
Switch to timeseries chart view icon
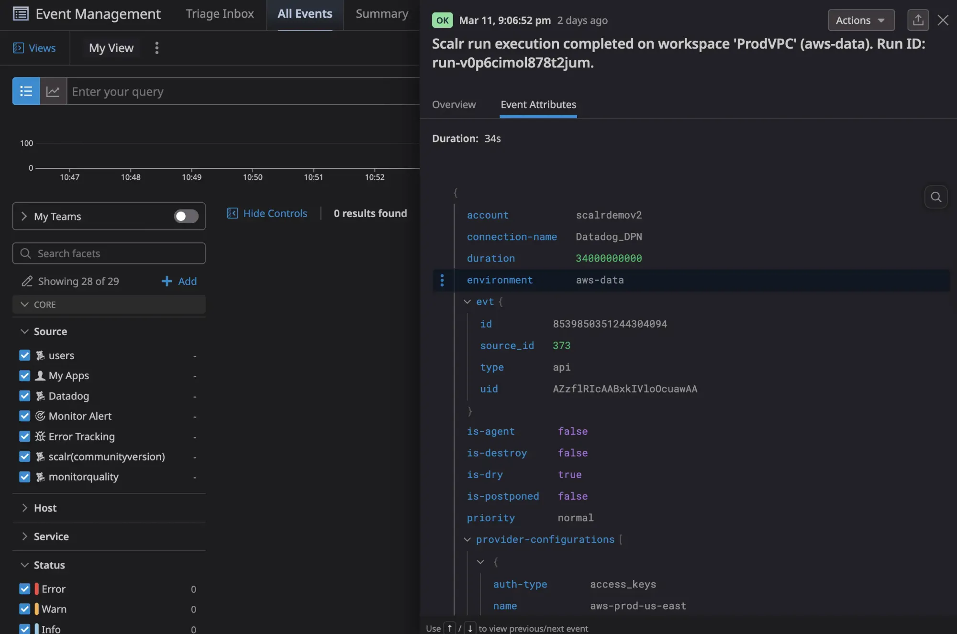point(53,91)
